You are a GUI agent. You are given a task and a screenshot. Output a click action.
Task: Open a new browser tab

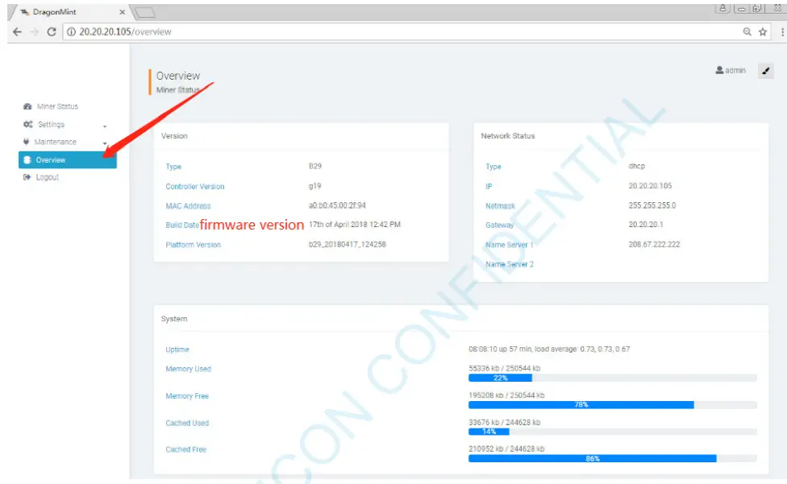[144, 13]
